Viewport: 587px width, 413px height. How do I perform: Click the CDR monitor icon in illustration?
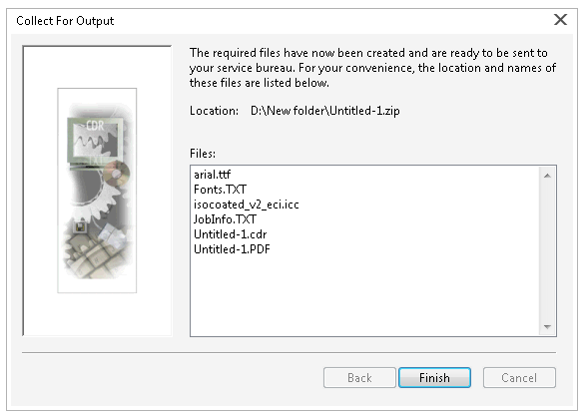95,141
